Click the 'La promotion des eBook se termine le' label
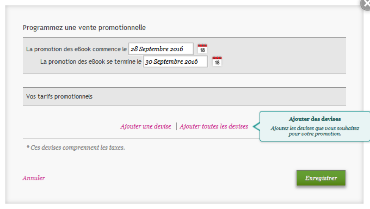 (91, 61)
